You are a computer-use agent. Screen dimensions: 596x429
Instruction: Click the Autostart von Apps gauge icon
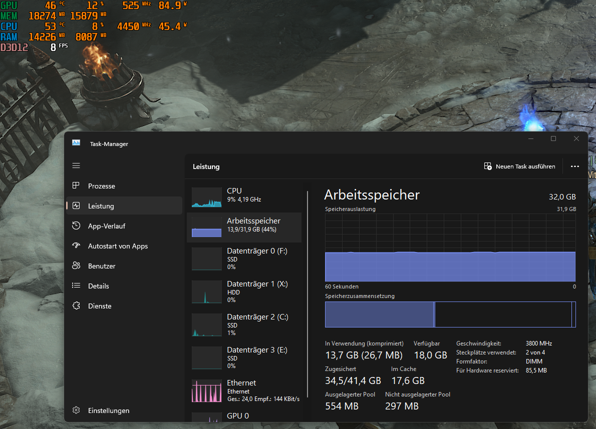[x=76, y=245]
